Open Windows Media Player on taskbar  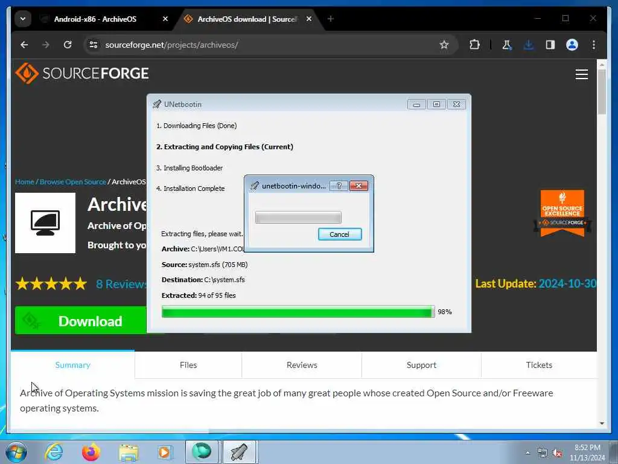point(165,452)
